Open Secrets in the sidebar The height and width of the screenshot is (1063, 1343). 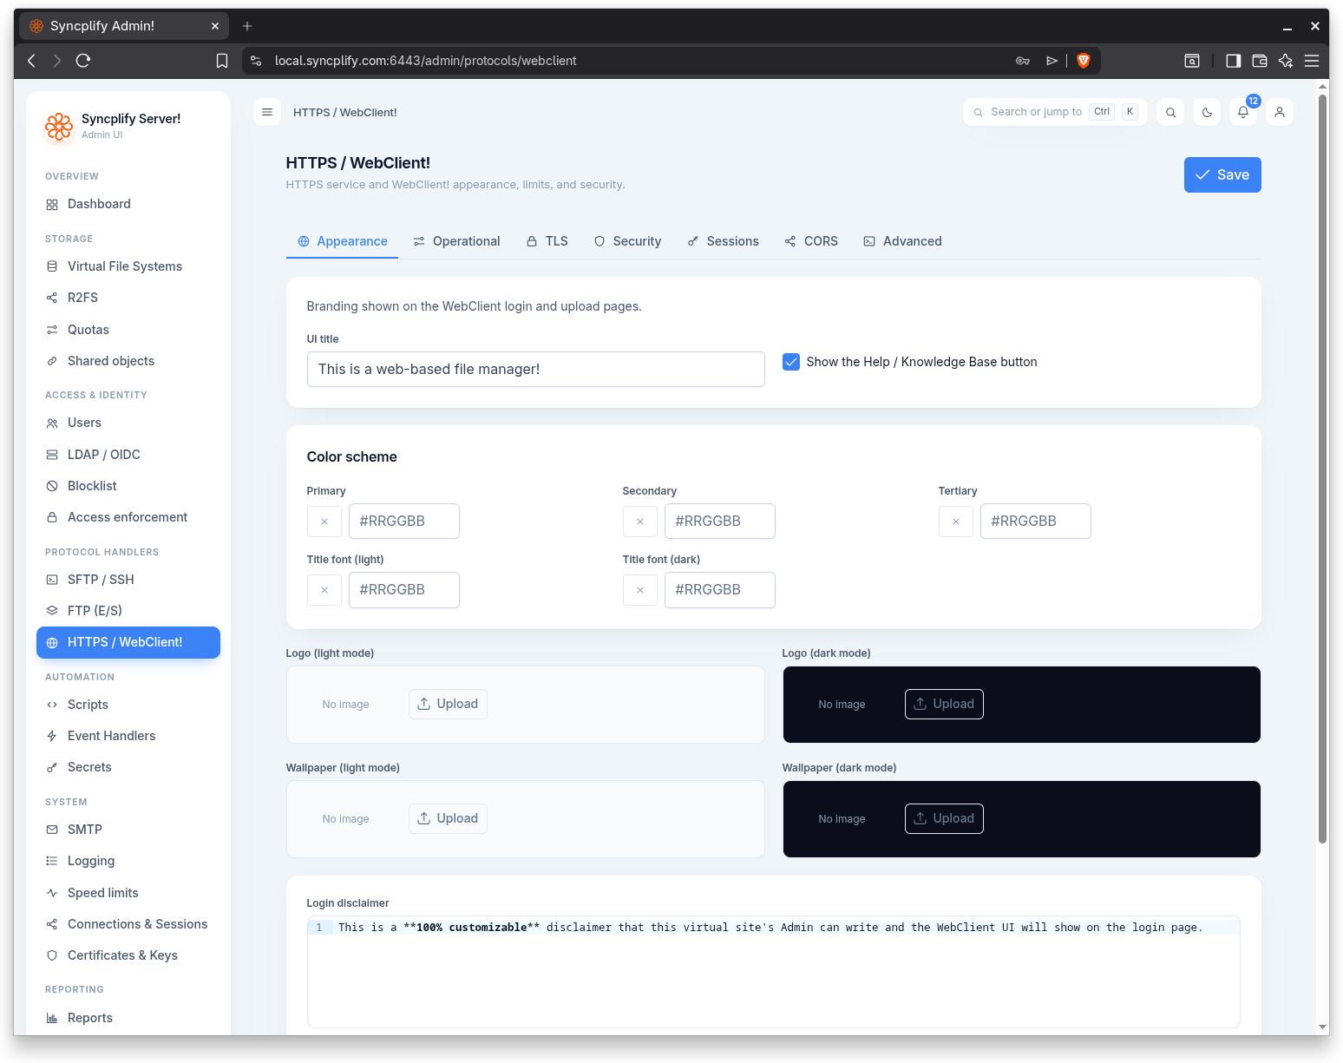coord(128,767)
